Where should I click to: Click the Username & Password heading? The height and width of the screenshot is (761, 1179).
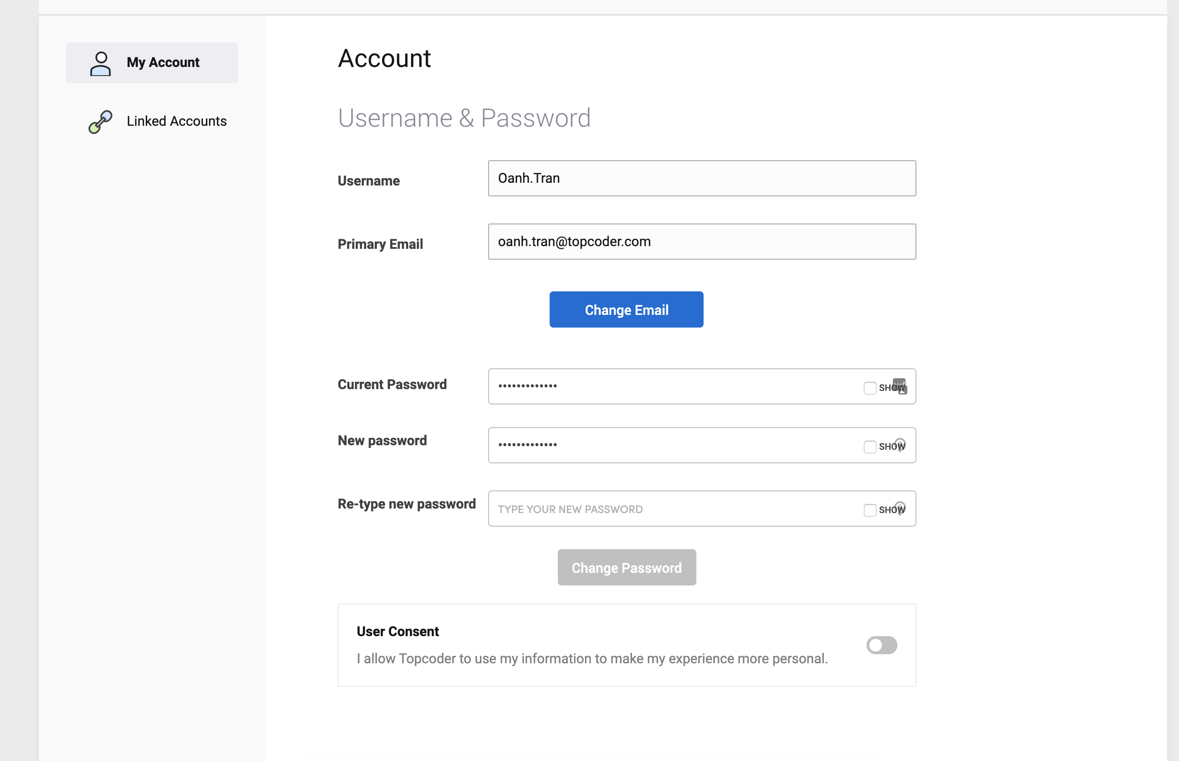(464, 119)
